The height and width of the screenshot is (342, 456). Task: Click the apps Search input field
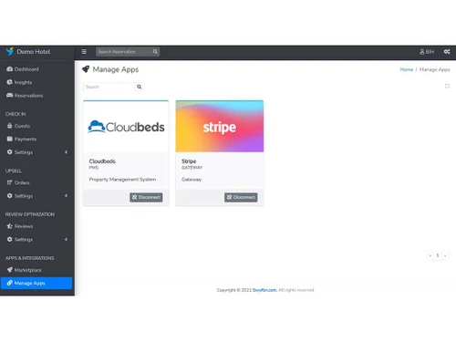pos(109,87)
